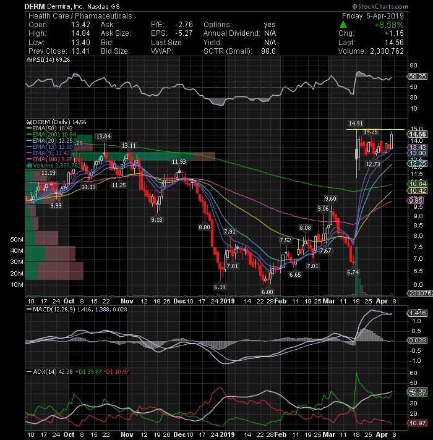Click the Last price 14.56 in header
This screenshot has width=433, height=440.
(x=394, y=43)
